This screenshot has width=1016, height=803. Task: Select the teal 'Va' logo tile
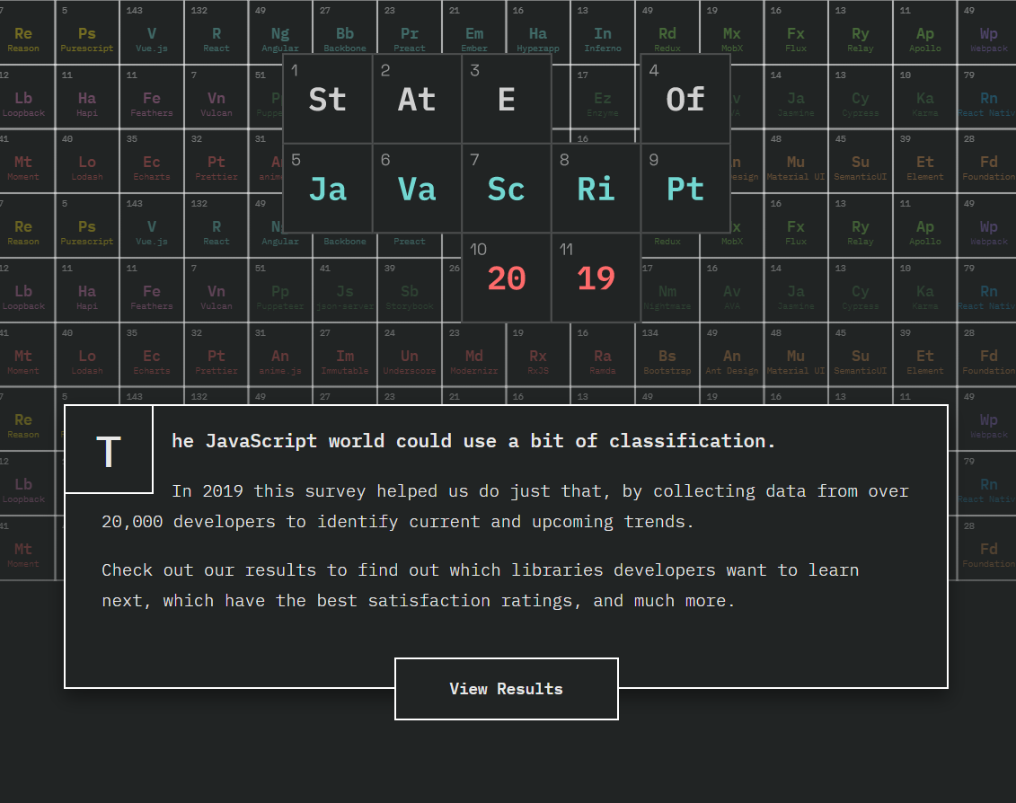[x=418, y=188]
